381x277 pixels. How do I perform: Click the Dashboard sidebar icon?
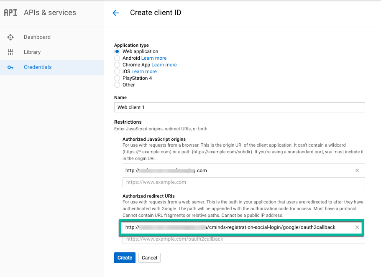coord(10,37)
